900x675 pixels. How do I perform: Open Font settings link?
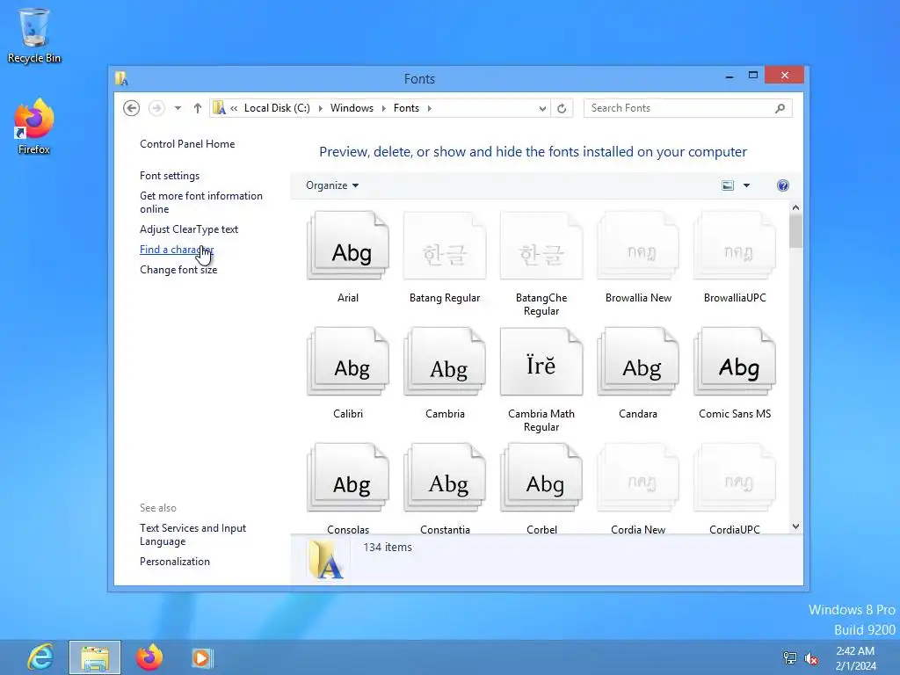[x=170, y=176]
